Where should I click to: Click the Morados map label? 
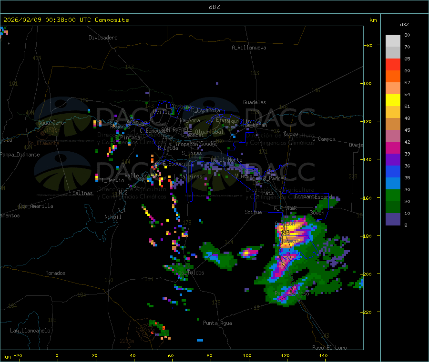55,273
